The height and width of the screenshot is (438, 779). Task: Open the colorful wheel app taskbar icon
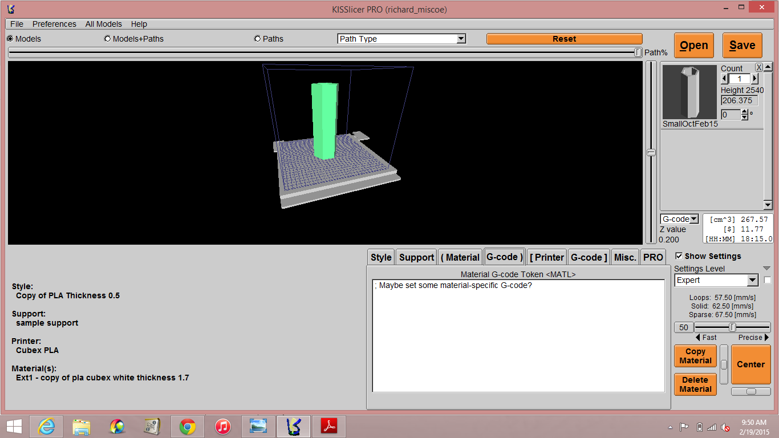coord(117,426)
